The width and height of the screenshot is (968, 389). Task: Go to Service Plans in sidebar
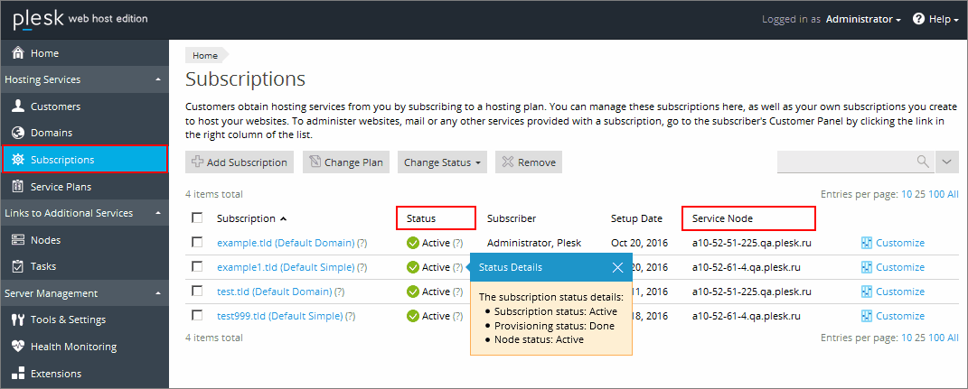(x=61, y=187)
